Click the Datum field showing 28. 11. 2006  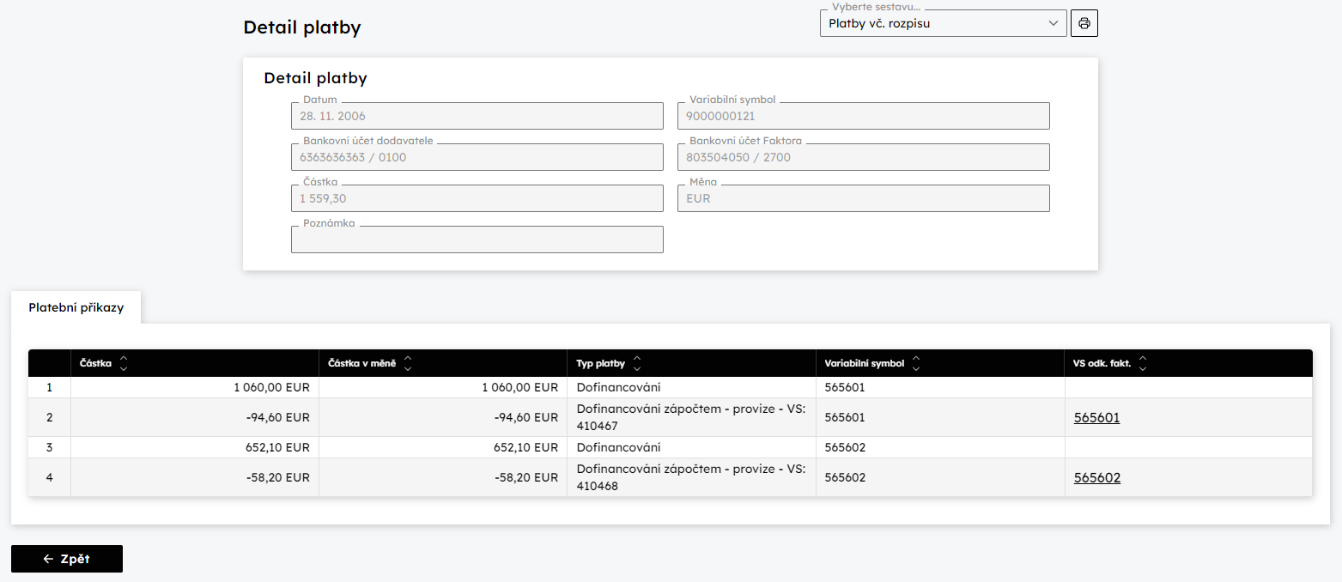tap(477, 116)
